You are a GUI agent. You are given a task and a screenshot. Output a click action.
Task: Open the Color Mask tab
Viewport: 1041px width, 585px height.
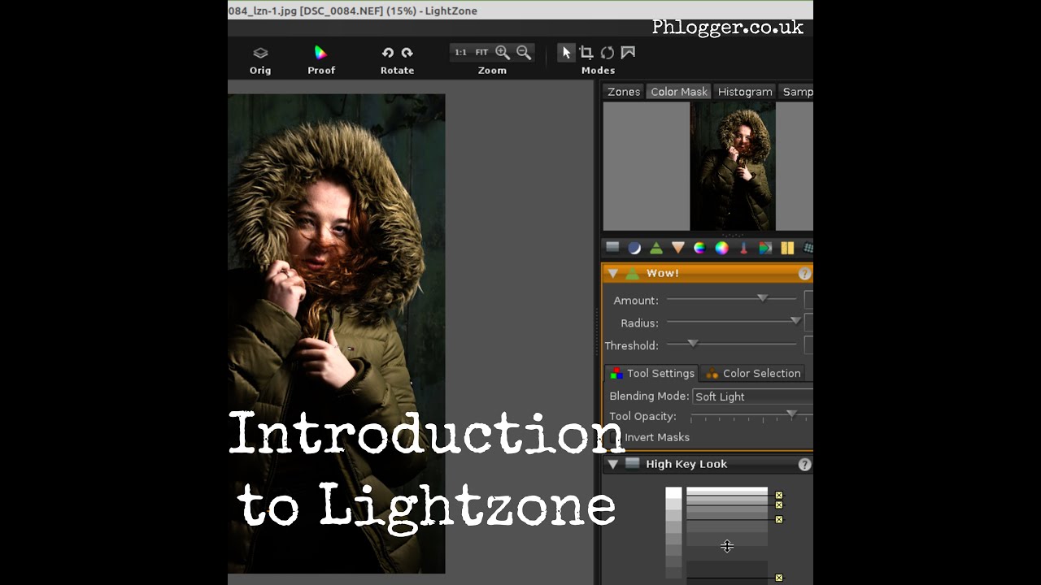tap(679, 92)
